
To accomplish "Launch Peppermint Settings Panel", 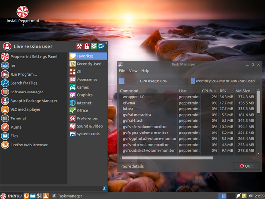I will tap(34, 57).
